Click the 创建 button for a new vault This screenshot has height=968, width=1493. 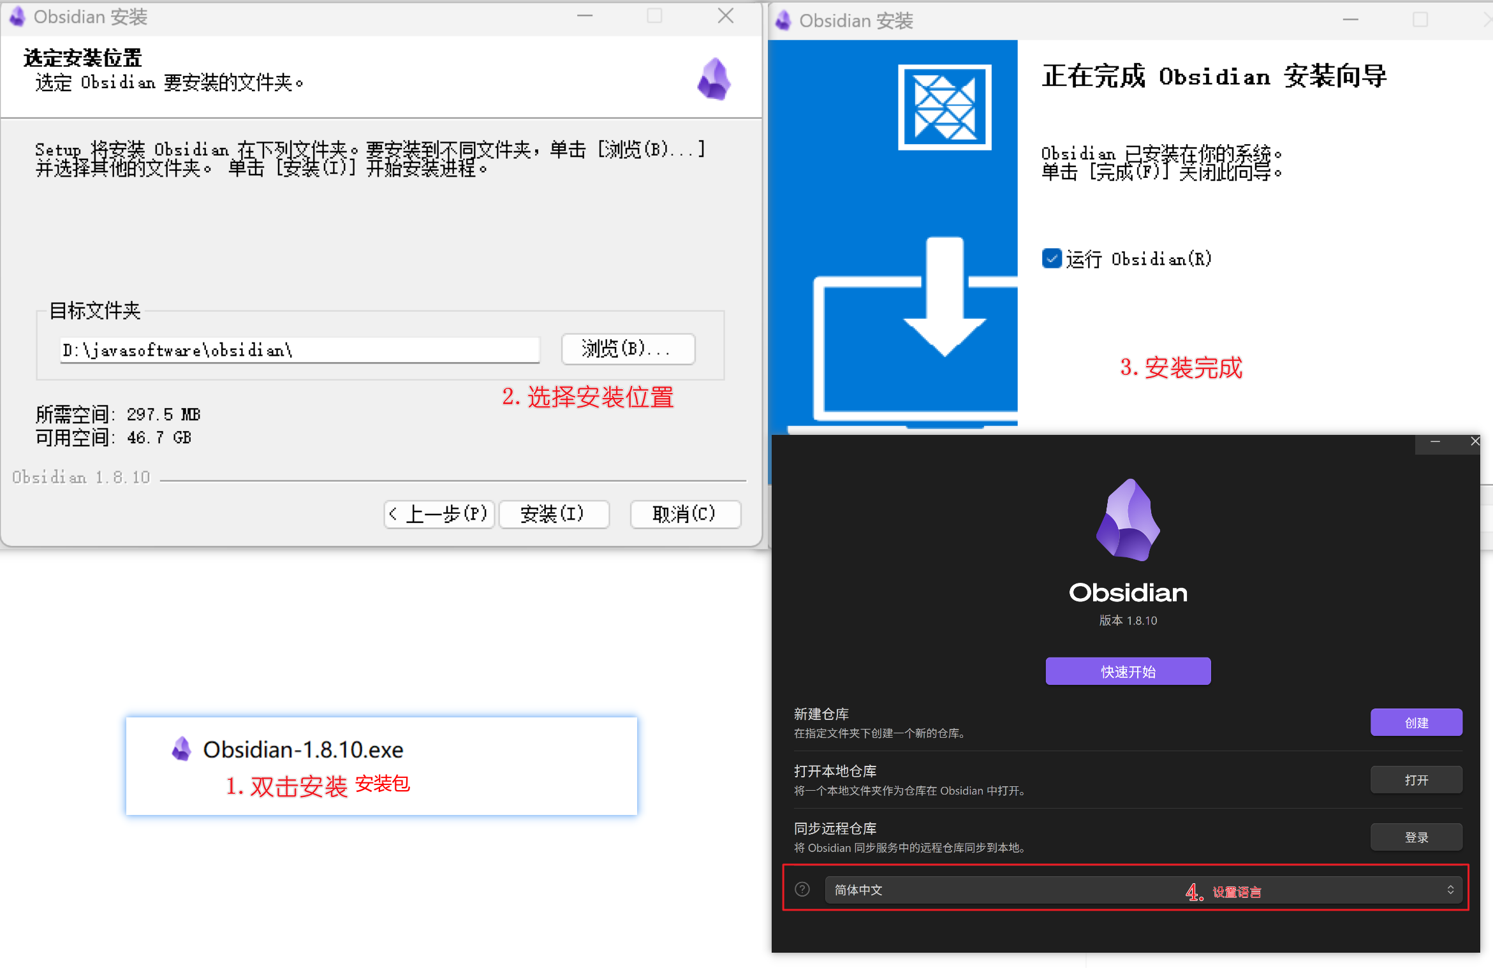pyautogui.click(x=1416, y=722)
